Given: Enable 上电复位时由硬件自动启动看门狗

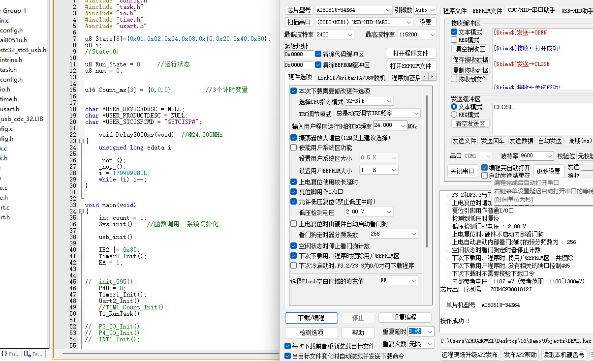Looking at the screenshot, I should (294, 224).
